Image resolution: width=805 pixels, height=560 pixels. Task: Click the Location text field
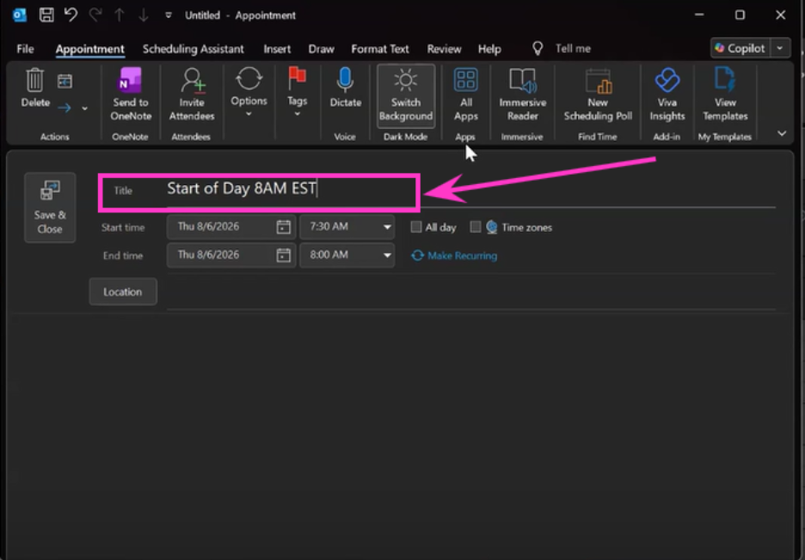pos(470,292)
